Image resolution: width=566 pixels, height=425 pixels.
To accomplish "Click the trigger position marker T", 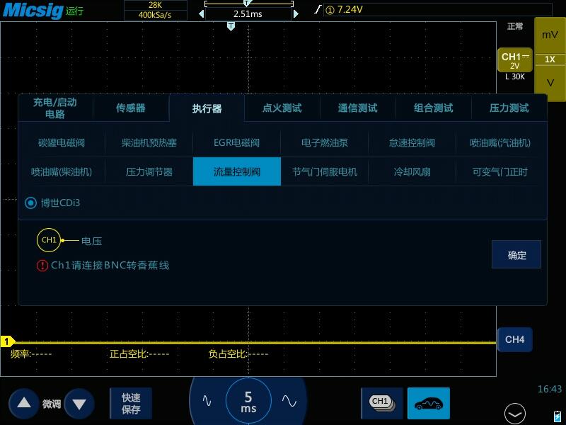I will pos(231,25).
